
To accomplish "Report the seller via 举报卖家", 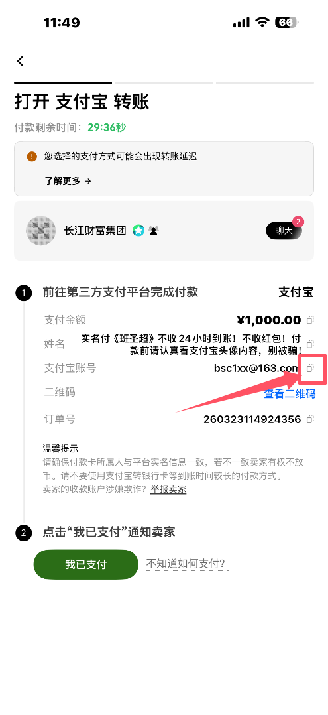I will [x=168, y=489].
